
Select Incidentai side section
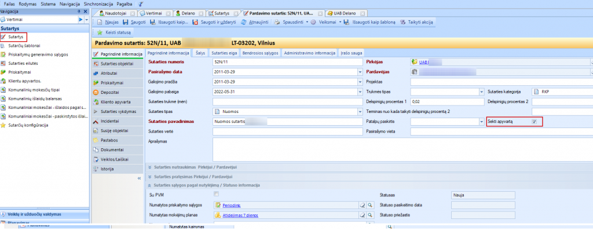tap(117, 121)
